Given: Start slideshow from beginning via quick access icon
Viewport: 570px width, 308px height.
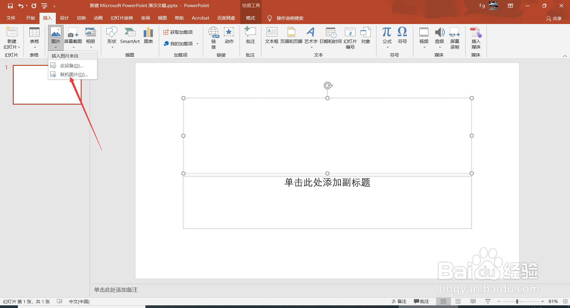Looking at the screenshot, I should pos(44,6).
